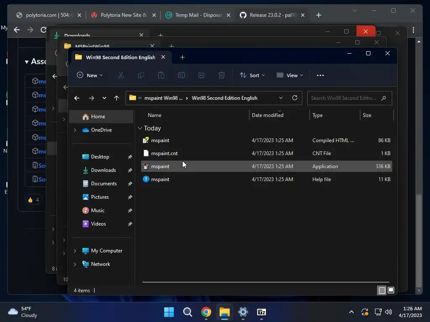Screen dimensions: 430x322
Task: Collapse the Today group
Action: [140, 128]
